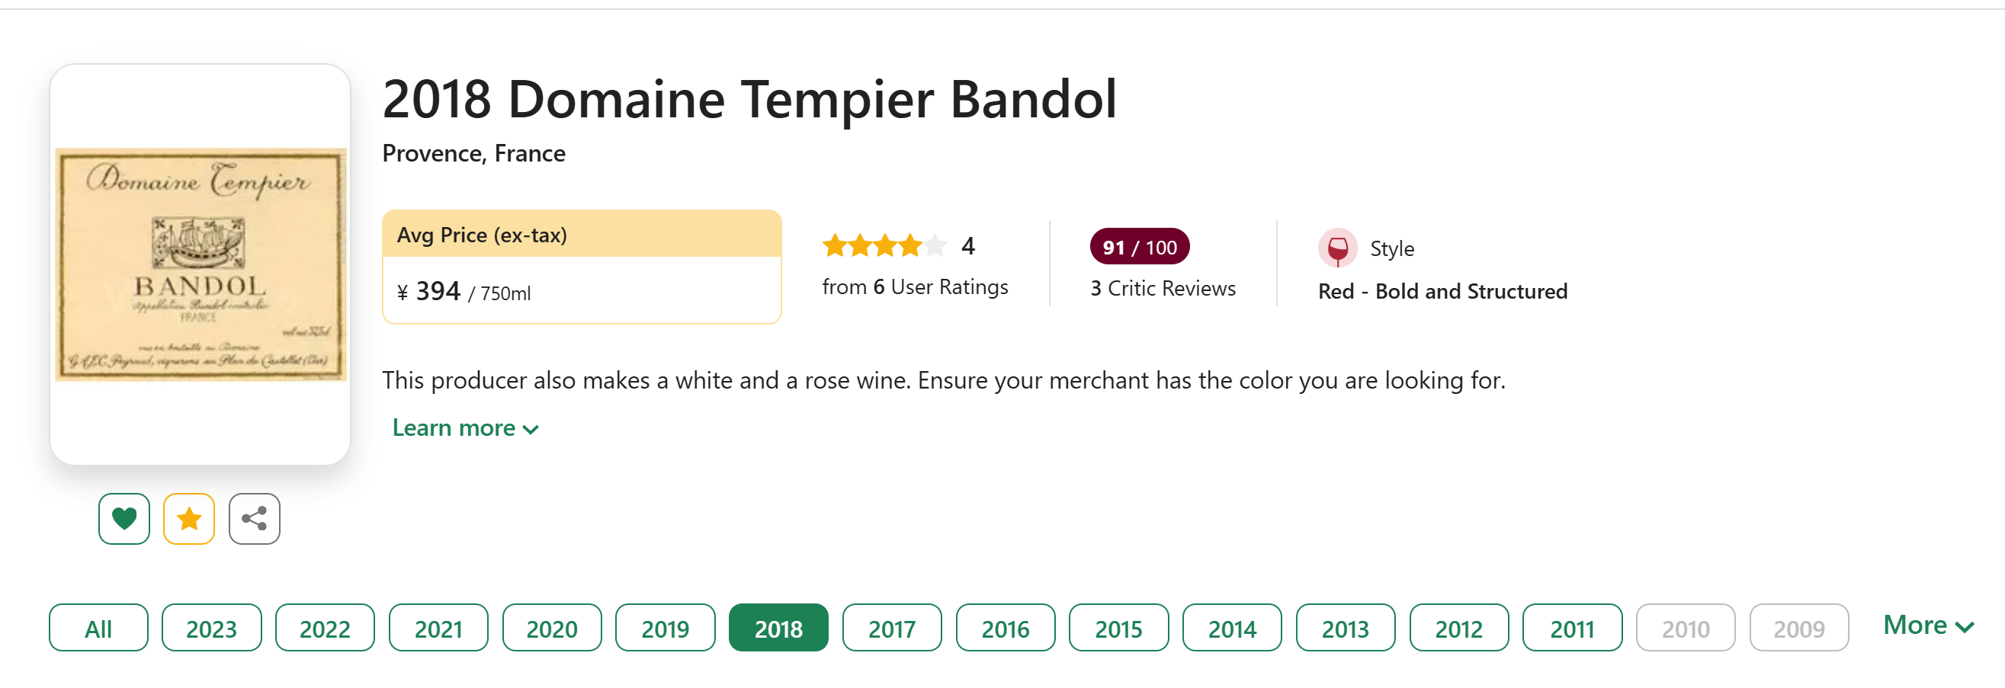Click the five-star user rating stars
This screenshot has height=688, width=2005.
[884, 246]
